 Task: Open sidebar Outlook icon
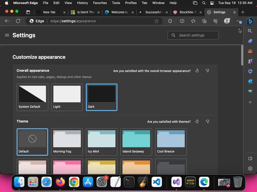(250, 81)
